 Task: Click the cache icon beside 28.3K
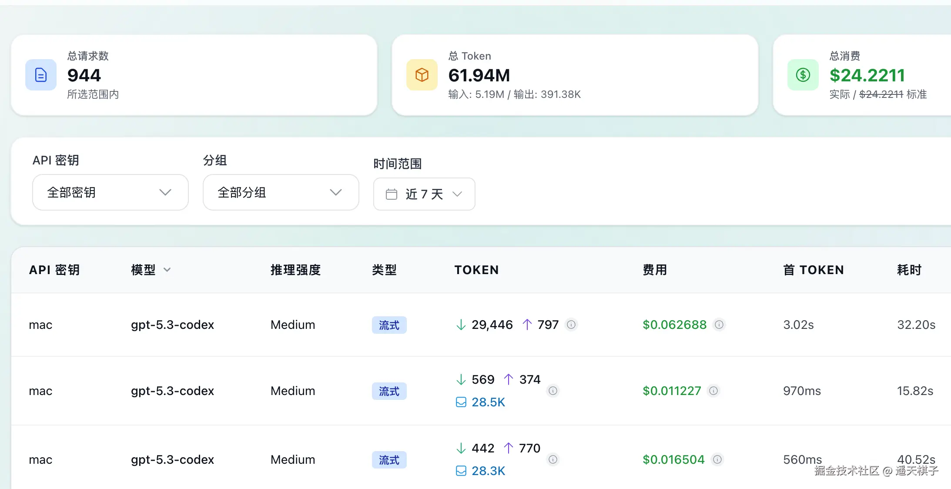[x=461, y=471]
